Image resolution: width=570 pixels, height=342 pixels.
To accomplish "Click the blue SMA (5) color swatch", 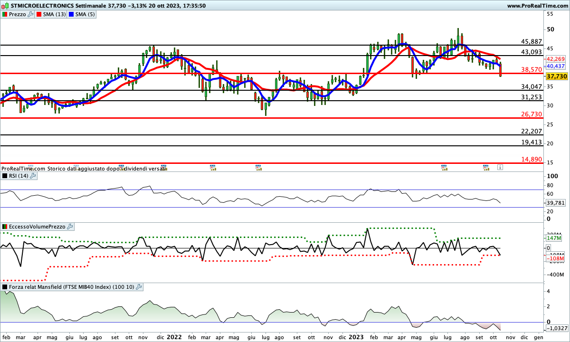I will pos(72,15).
